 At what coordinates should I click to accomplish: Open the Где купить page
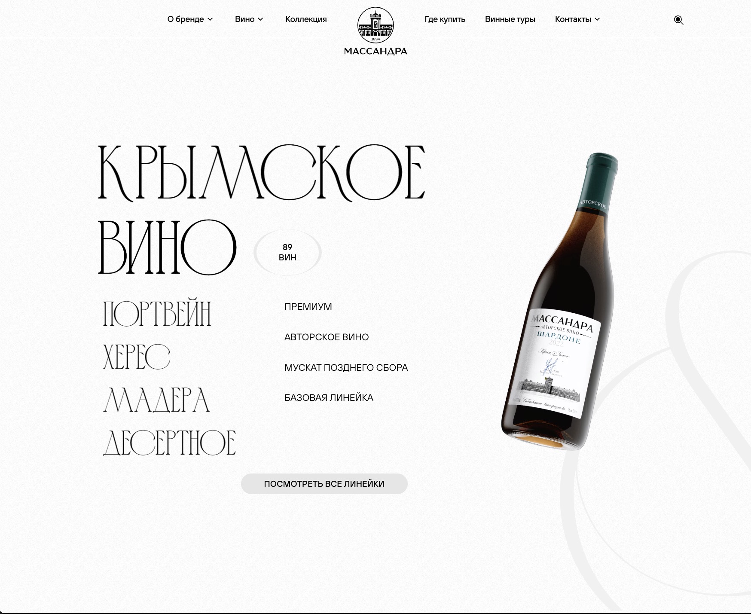(445, 19)
